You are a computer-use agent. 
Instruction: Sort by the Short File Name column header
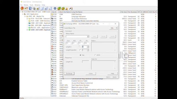coord(65,12)
